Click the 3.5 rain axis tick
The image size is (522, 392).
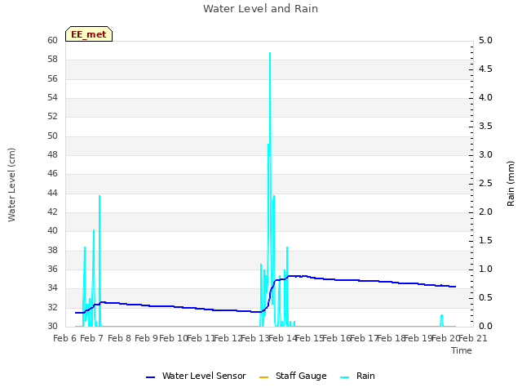tap(485, 127)
